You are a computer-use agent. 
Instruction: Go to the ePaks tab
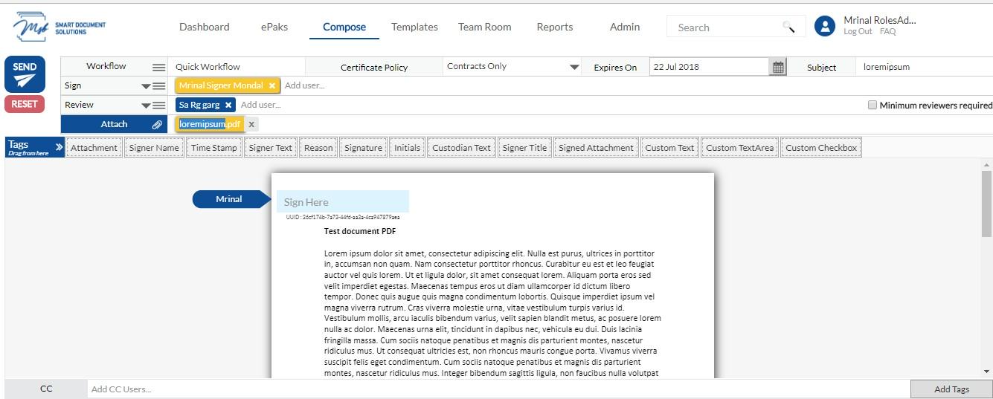point(274,27)
